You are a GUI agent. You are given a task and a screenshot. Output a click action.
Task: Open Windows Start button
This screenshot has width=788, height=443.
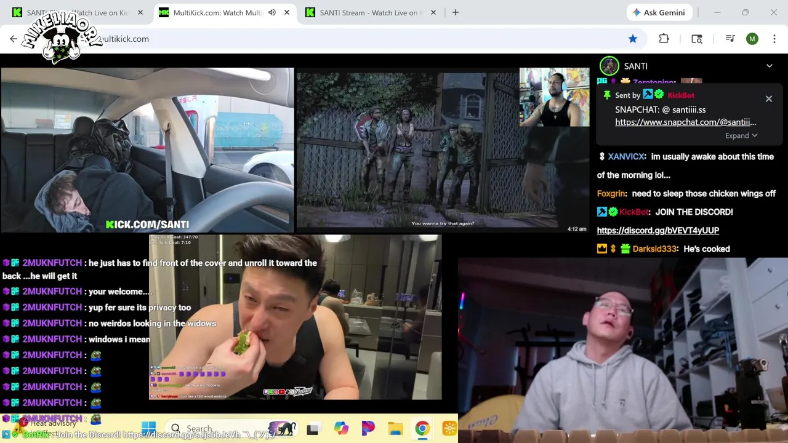point(148,428)
